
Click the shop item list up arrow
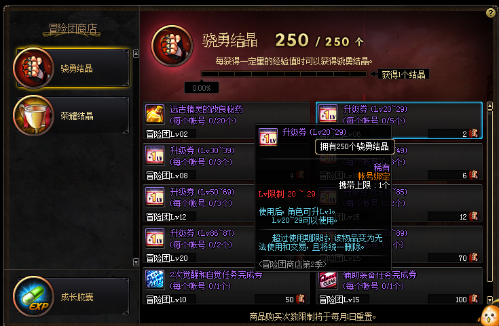point(490,106)
